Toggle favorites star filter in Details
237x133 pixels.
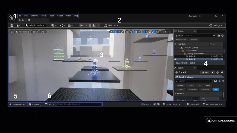pyautogui.click(x=219, y=81)
